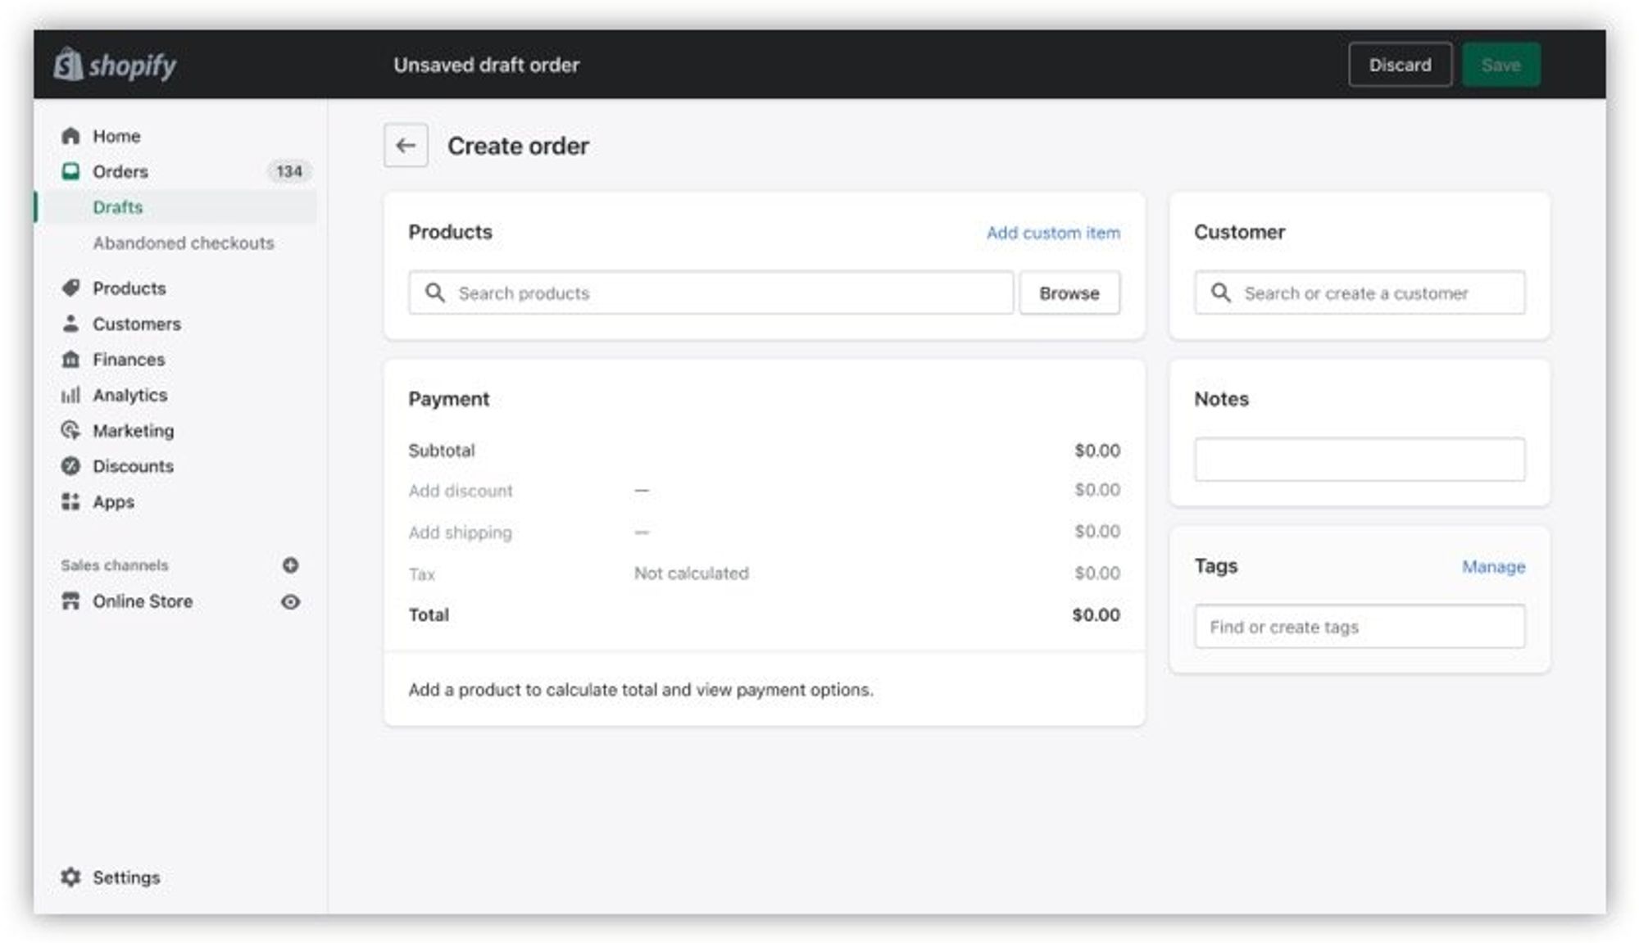Click the back arrow button
Viewport: 1639px width, 943px height.
coord(406,146)
